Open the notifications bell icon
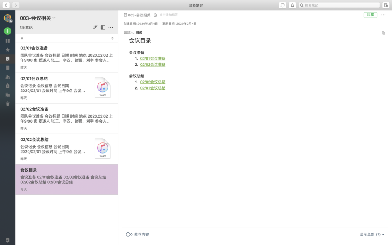The height and width of the screenshot is (245, 392). click(292, 5)
